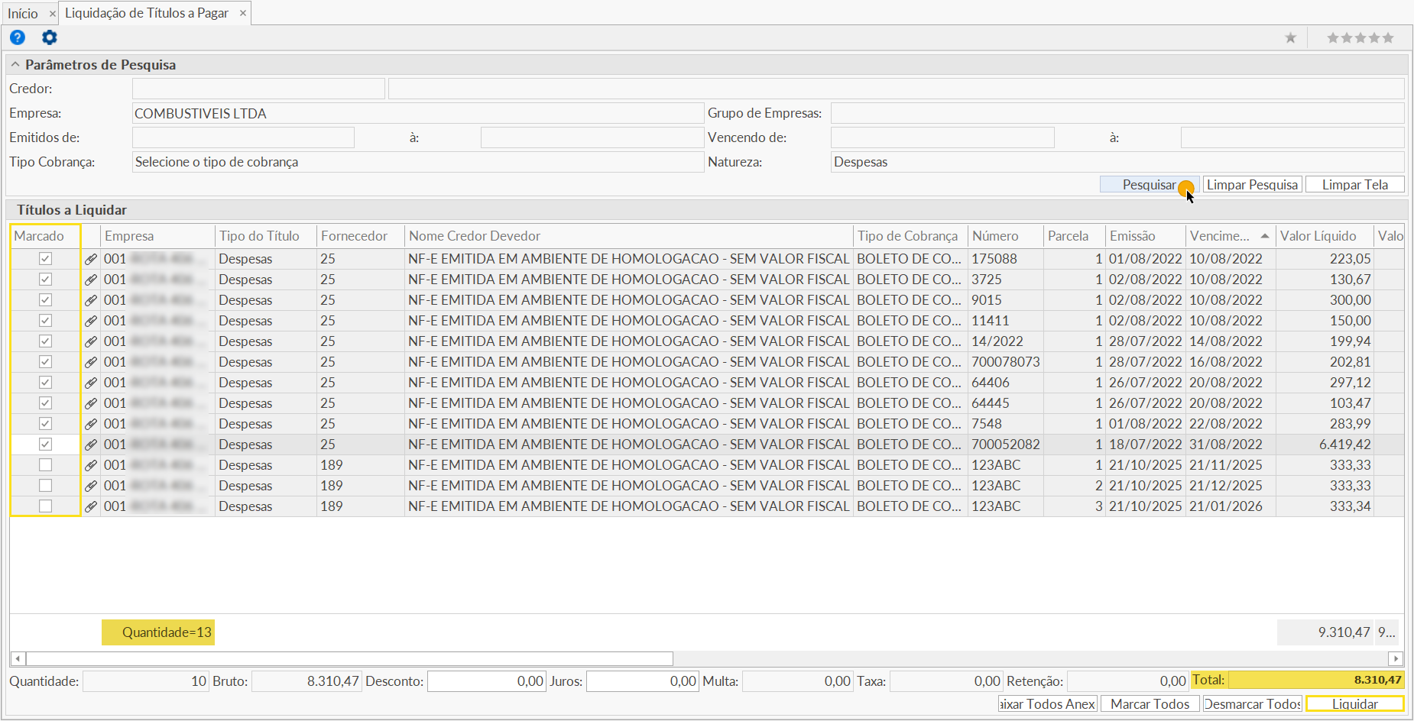Click the single favorite star icon
The height and width of the screenshot is (721, 1414).
1290,38
